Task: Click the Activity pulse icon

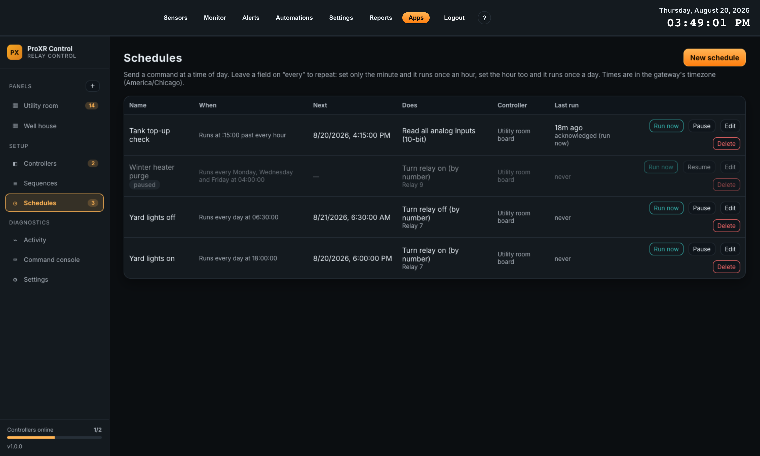Action: (x=15, y=240)
